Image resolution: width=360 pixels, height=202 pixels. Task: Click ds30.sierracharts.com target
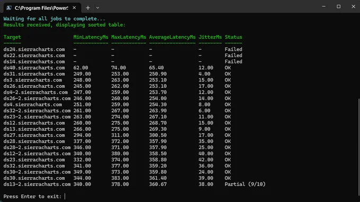pos(34,178)
